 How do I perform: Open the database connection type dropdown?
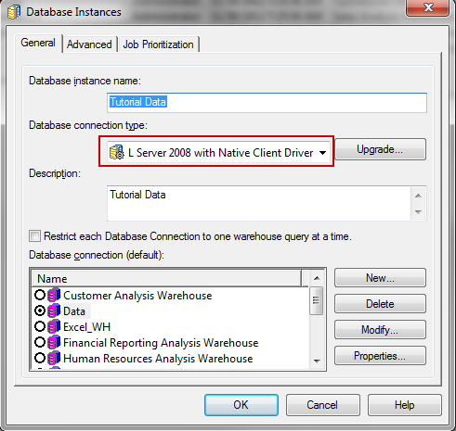pyautogui.click(x=322, y=153)
